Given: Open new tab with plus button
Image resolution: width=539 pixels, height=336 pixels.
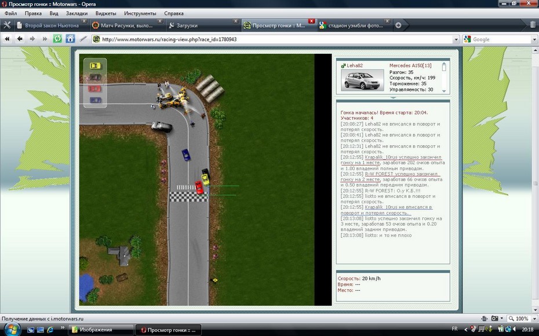Looking at the screenshot, I should click(398, 25).
